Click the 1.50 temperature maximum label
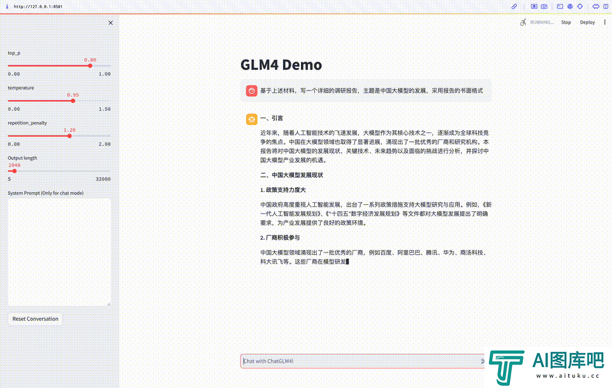The width and height of the screenshot is (612, 388). tap(105, 109)
